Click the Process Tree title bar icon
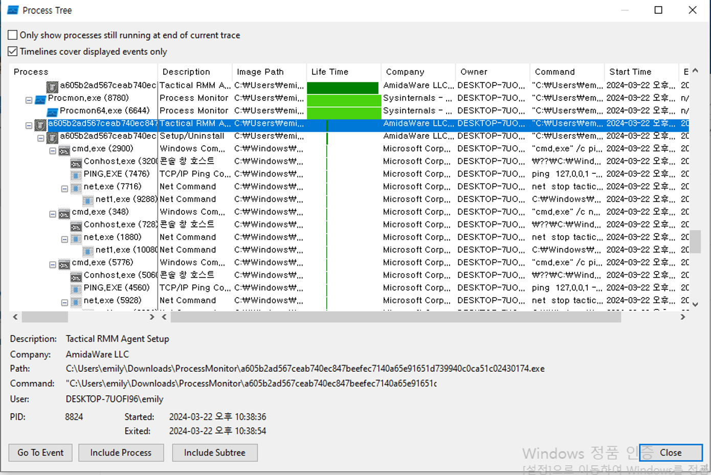Screen dimensions: 711x475 tap(13, 10)
